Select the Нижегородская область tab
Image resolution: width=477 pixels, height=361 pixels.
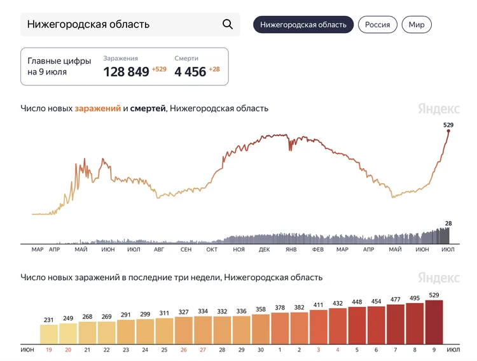[303, 25]
